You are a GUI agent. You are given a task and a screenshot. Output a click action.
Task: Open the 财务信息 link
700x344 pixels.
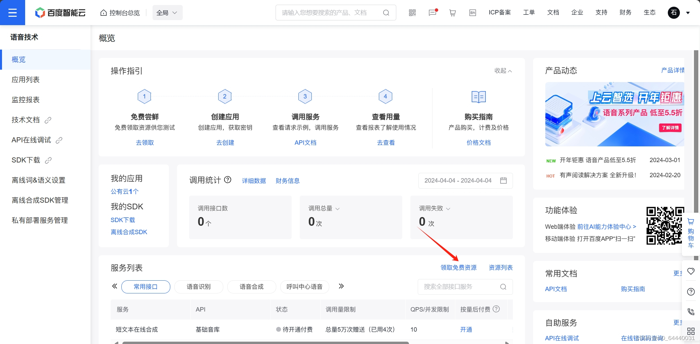click(x=288, y=181)
